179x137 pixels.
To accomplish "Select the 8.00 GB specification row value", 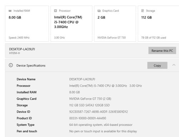I will [x=74, y=92].
